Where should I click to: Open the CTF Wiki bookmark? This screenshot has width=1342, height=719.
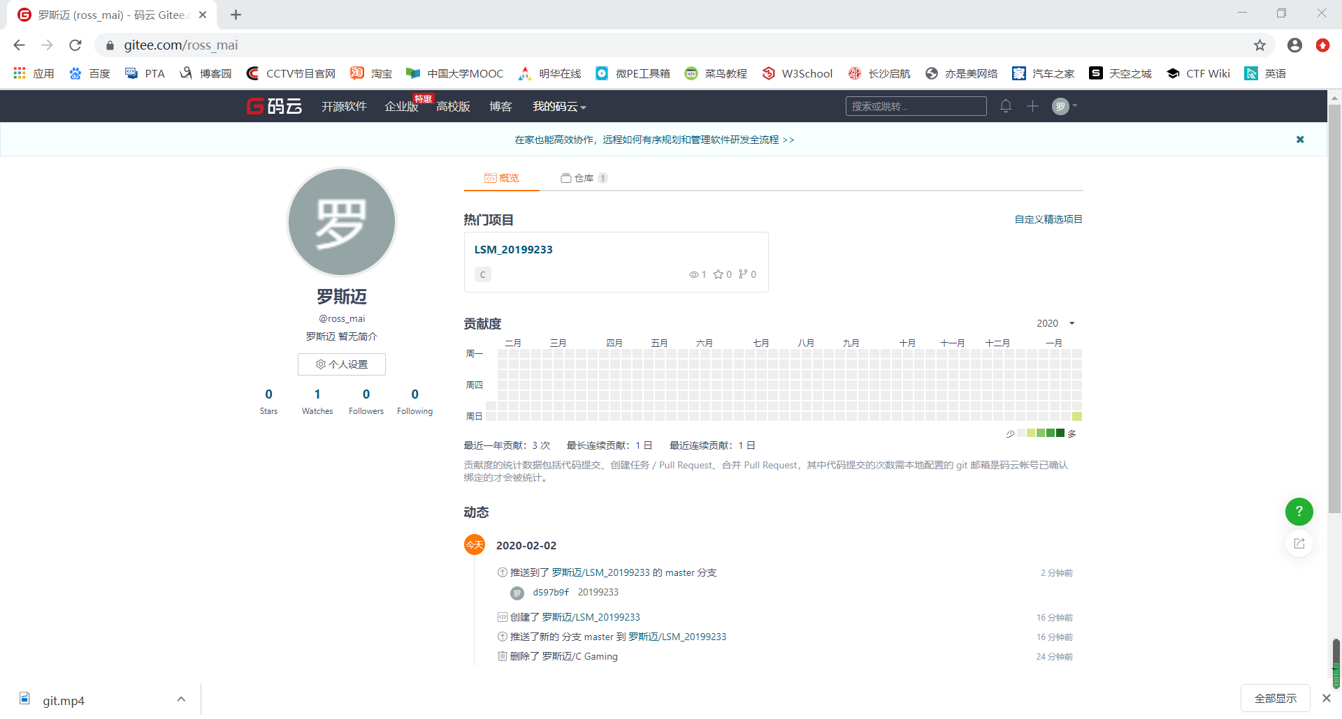(1198, 73)
